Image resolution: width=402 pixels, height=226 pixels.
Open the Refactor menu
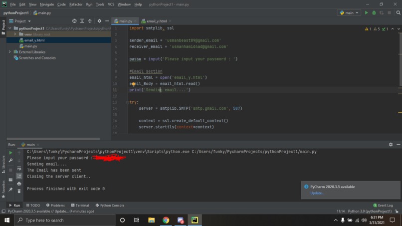[76, 4]
